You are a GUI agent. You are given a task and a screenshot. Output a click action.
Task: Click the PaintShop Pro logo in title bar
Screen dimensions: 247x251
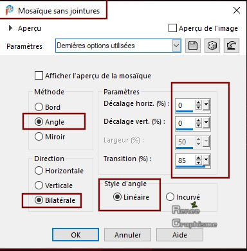click(x=9, y=10)
